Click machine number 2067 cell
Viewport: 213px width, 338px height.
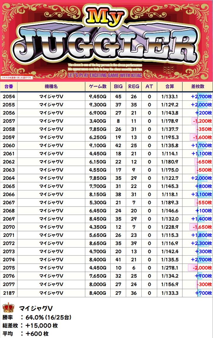pos(9,203)
